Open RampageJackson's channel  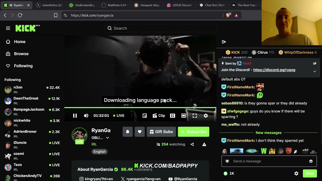(x=32, y=112)
